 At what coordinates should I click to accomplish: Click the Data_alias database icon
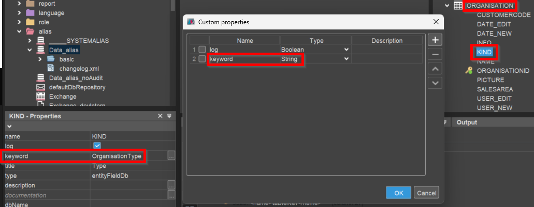tap(40, 50)
